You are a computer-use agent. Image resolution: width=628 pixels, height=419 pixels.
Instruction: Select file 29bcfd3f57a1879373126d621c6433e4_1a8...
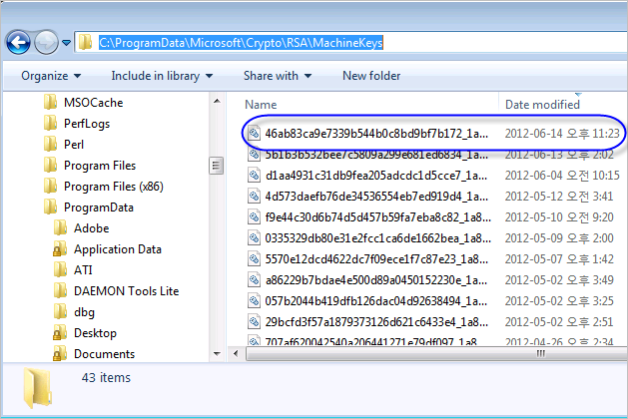click(376, 322)
